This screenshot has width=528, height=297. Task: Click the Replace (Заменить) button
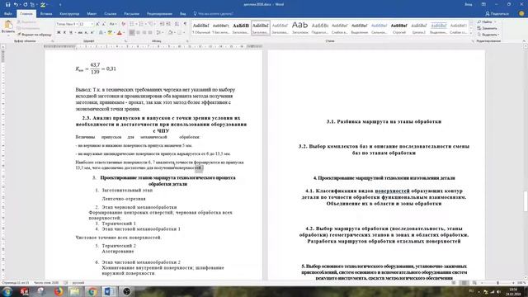pyautogui.click(x=488, y=28)
